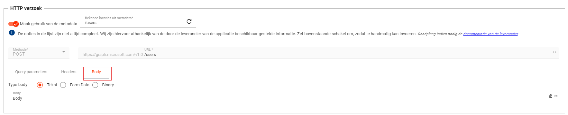Choose the Binary body type option
Viewport: 568px width, 115px height.
pos(95,85)
